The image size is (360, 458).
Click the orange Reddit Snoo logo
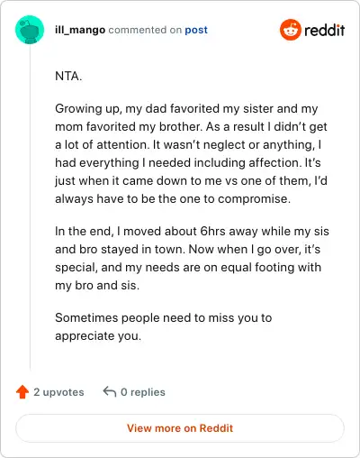(290, 30)
